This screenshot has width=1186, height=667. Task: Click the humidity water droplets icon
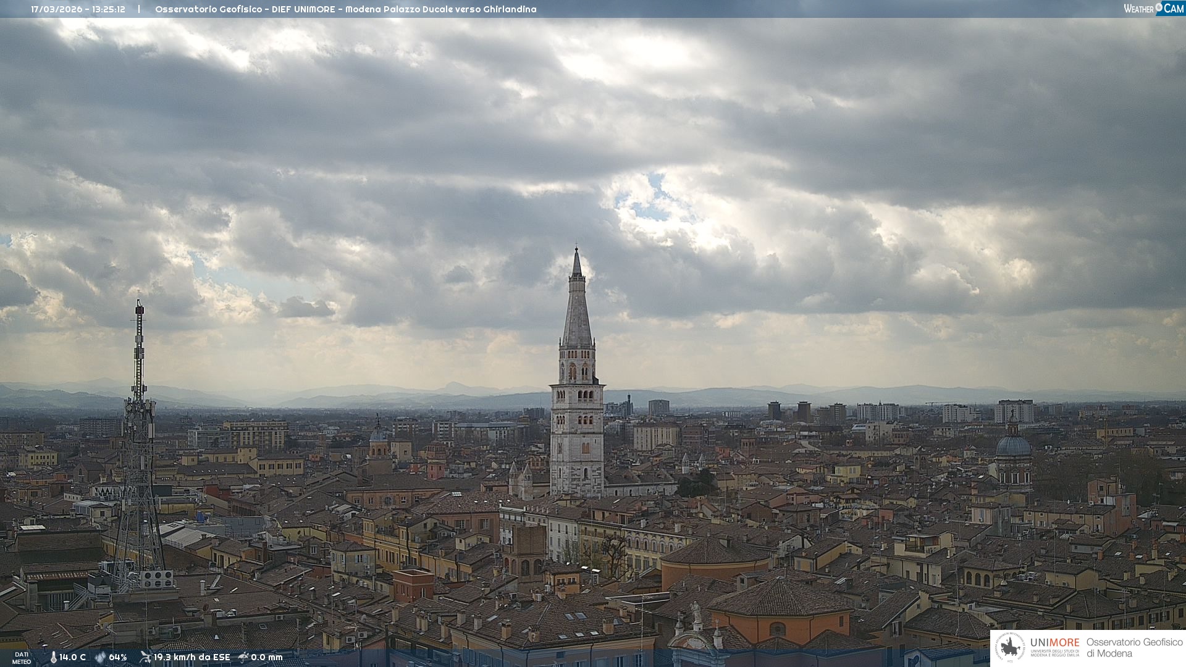pos(100,657)
